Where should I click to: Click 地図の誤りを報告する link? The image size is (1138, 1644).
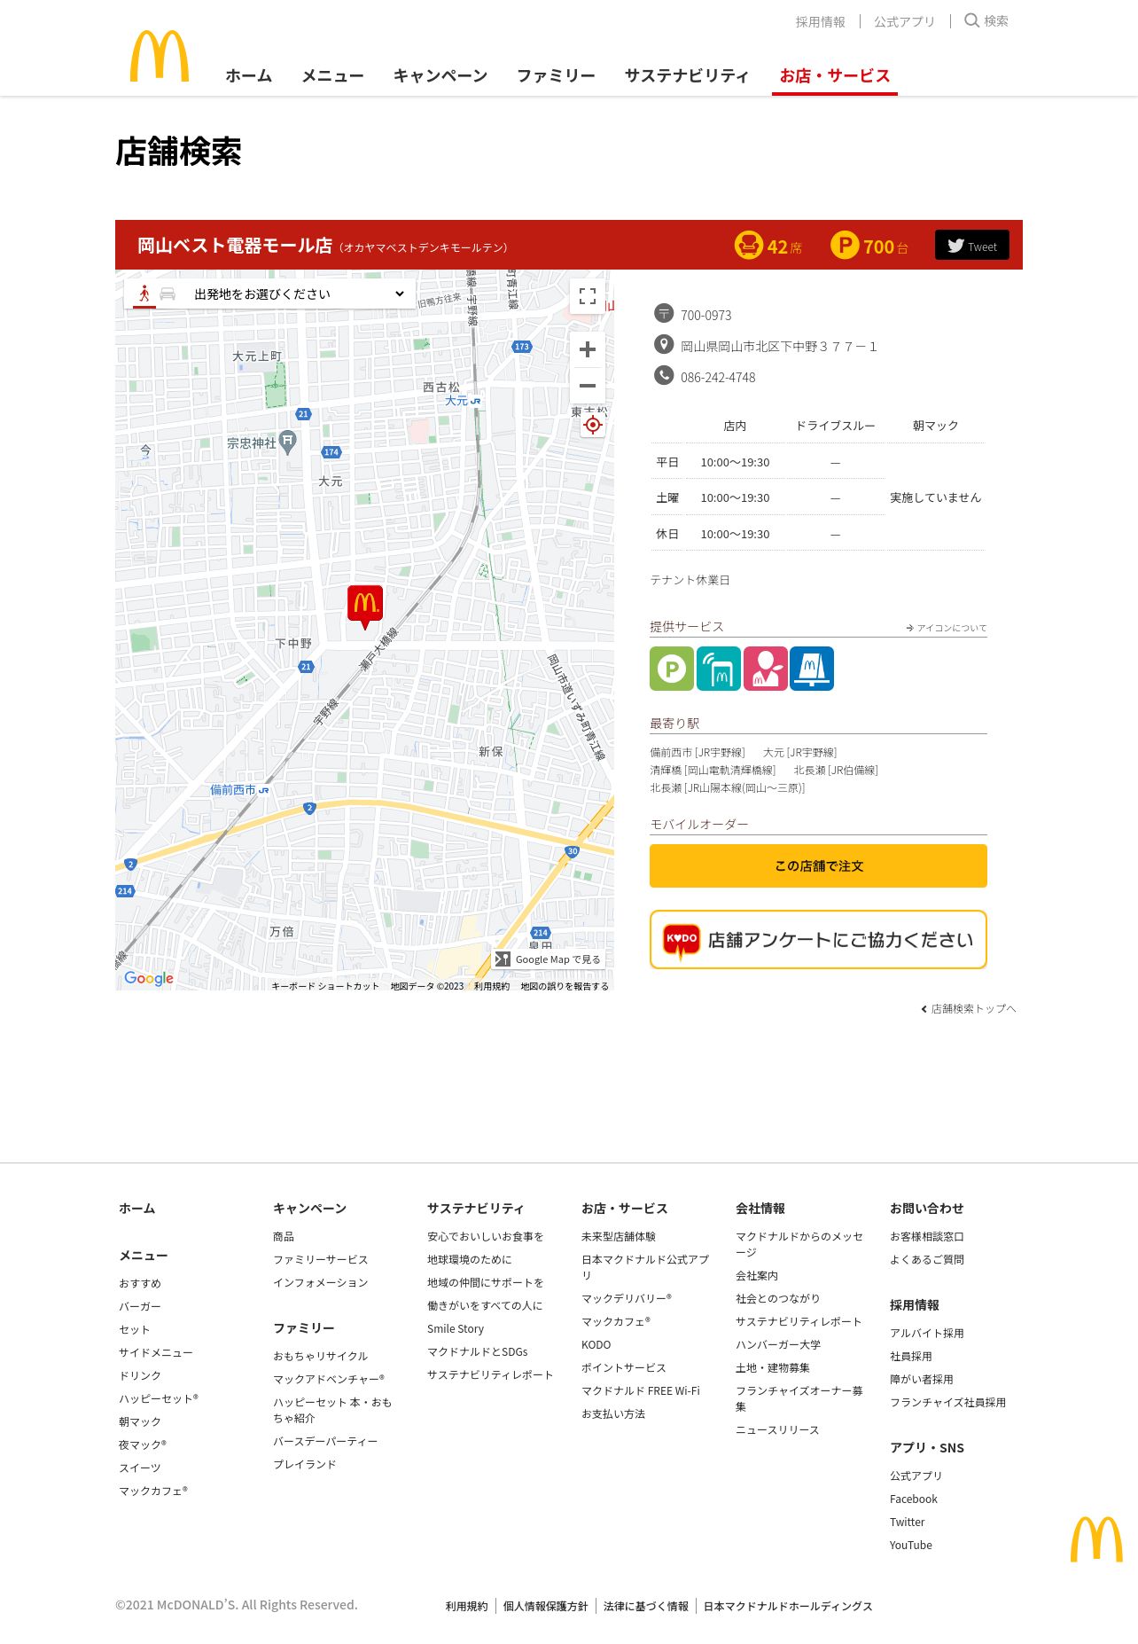tap(565, 986)
